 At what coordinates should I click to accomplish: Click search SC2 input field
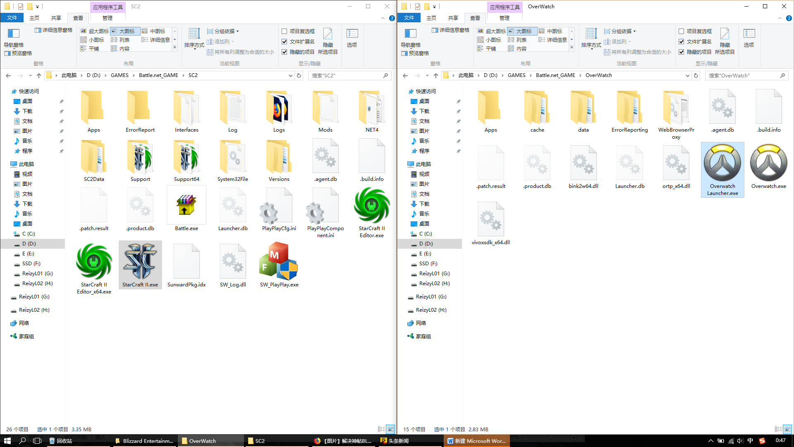(x=350, y=75)
